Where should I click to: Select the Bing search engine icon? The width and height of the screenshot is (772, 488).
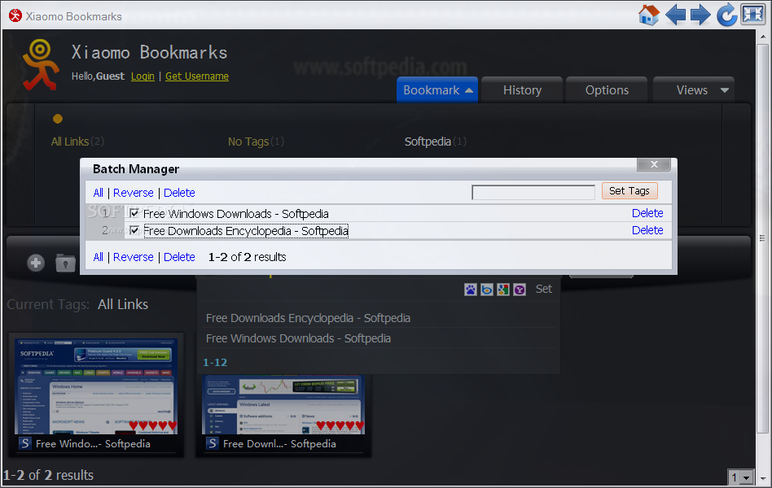click(x=486, y=290)
